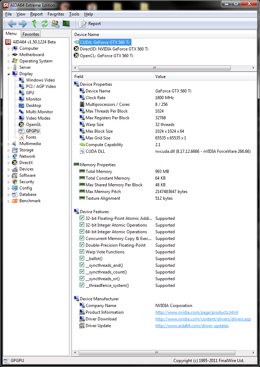This screenshot has width=260, height=367.
Task: Collapse the Display tree node
Action: [x=9, y=74]
